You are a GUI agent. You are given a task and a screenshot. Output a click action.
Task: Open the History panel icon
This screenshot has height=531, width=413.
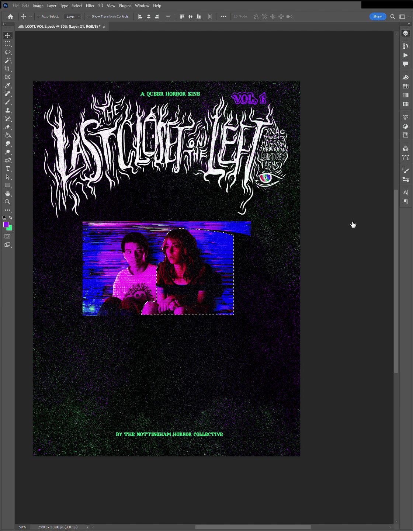pos(406,46)
